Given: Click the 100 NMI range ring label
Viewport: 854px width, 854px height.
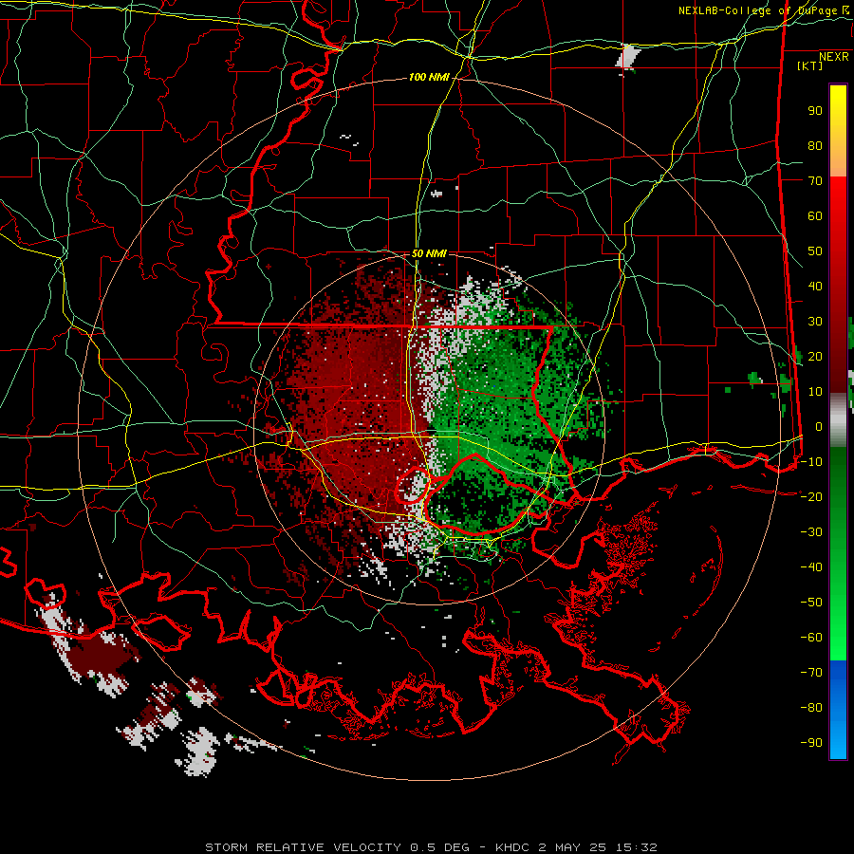Looking at the screenshot, I should [x=429, y=77].
